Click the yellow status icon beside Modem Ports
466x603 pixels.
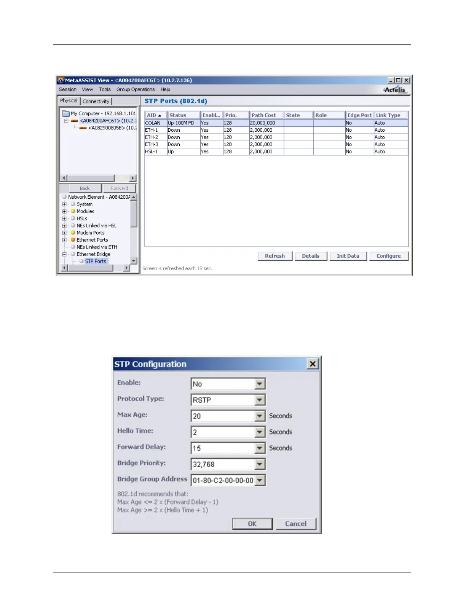(73, 233)
